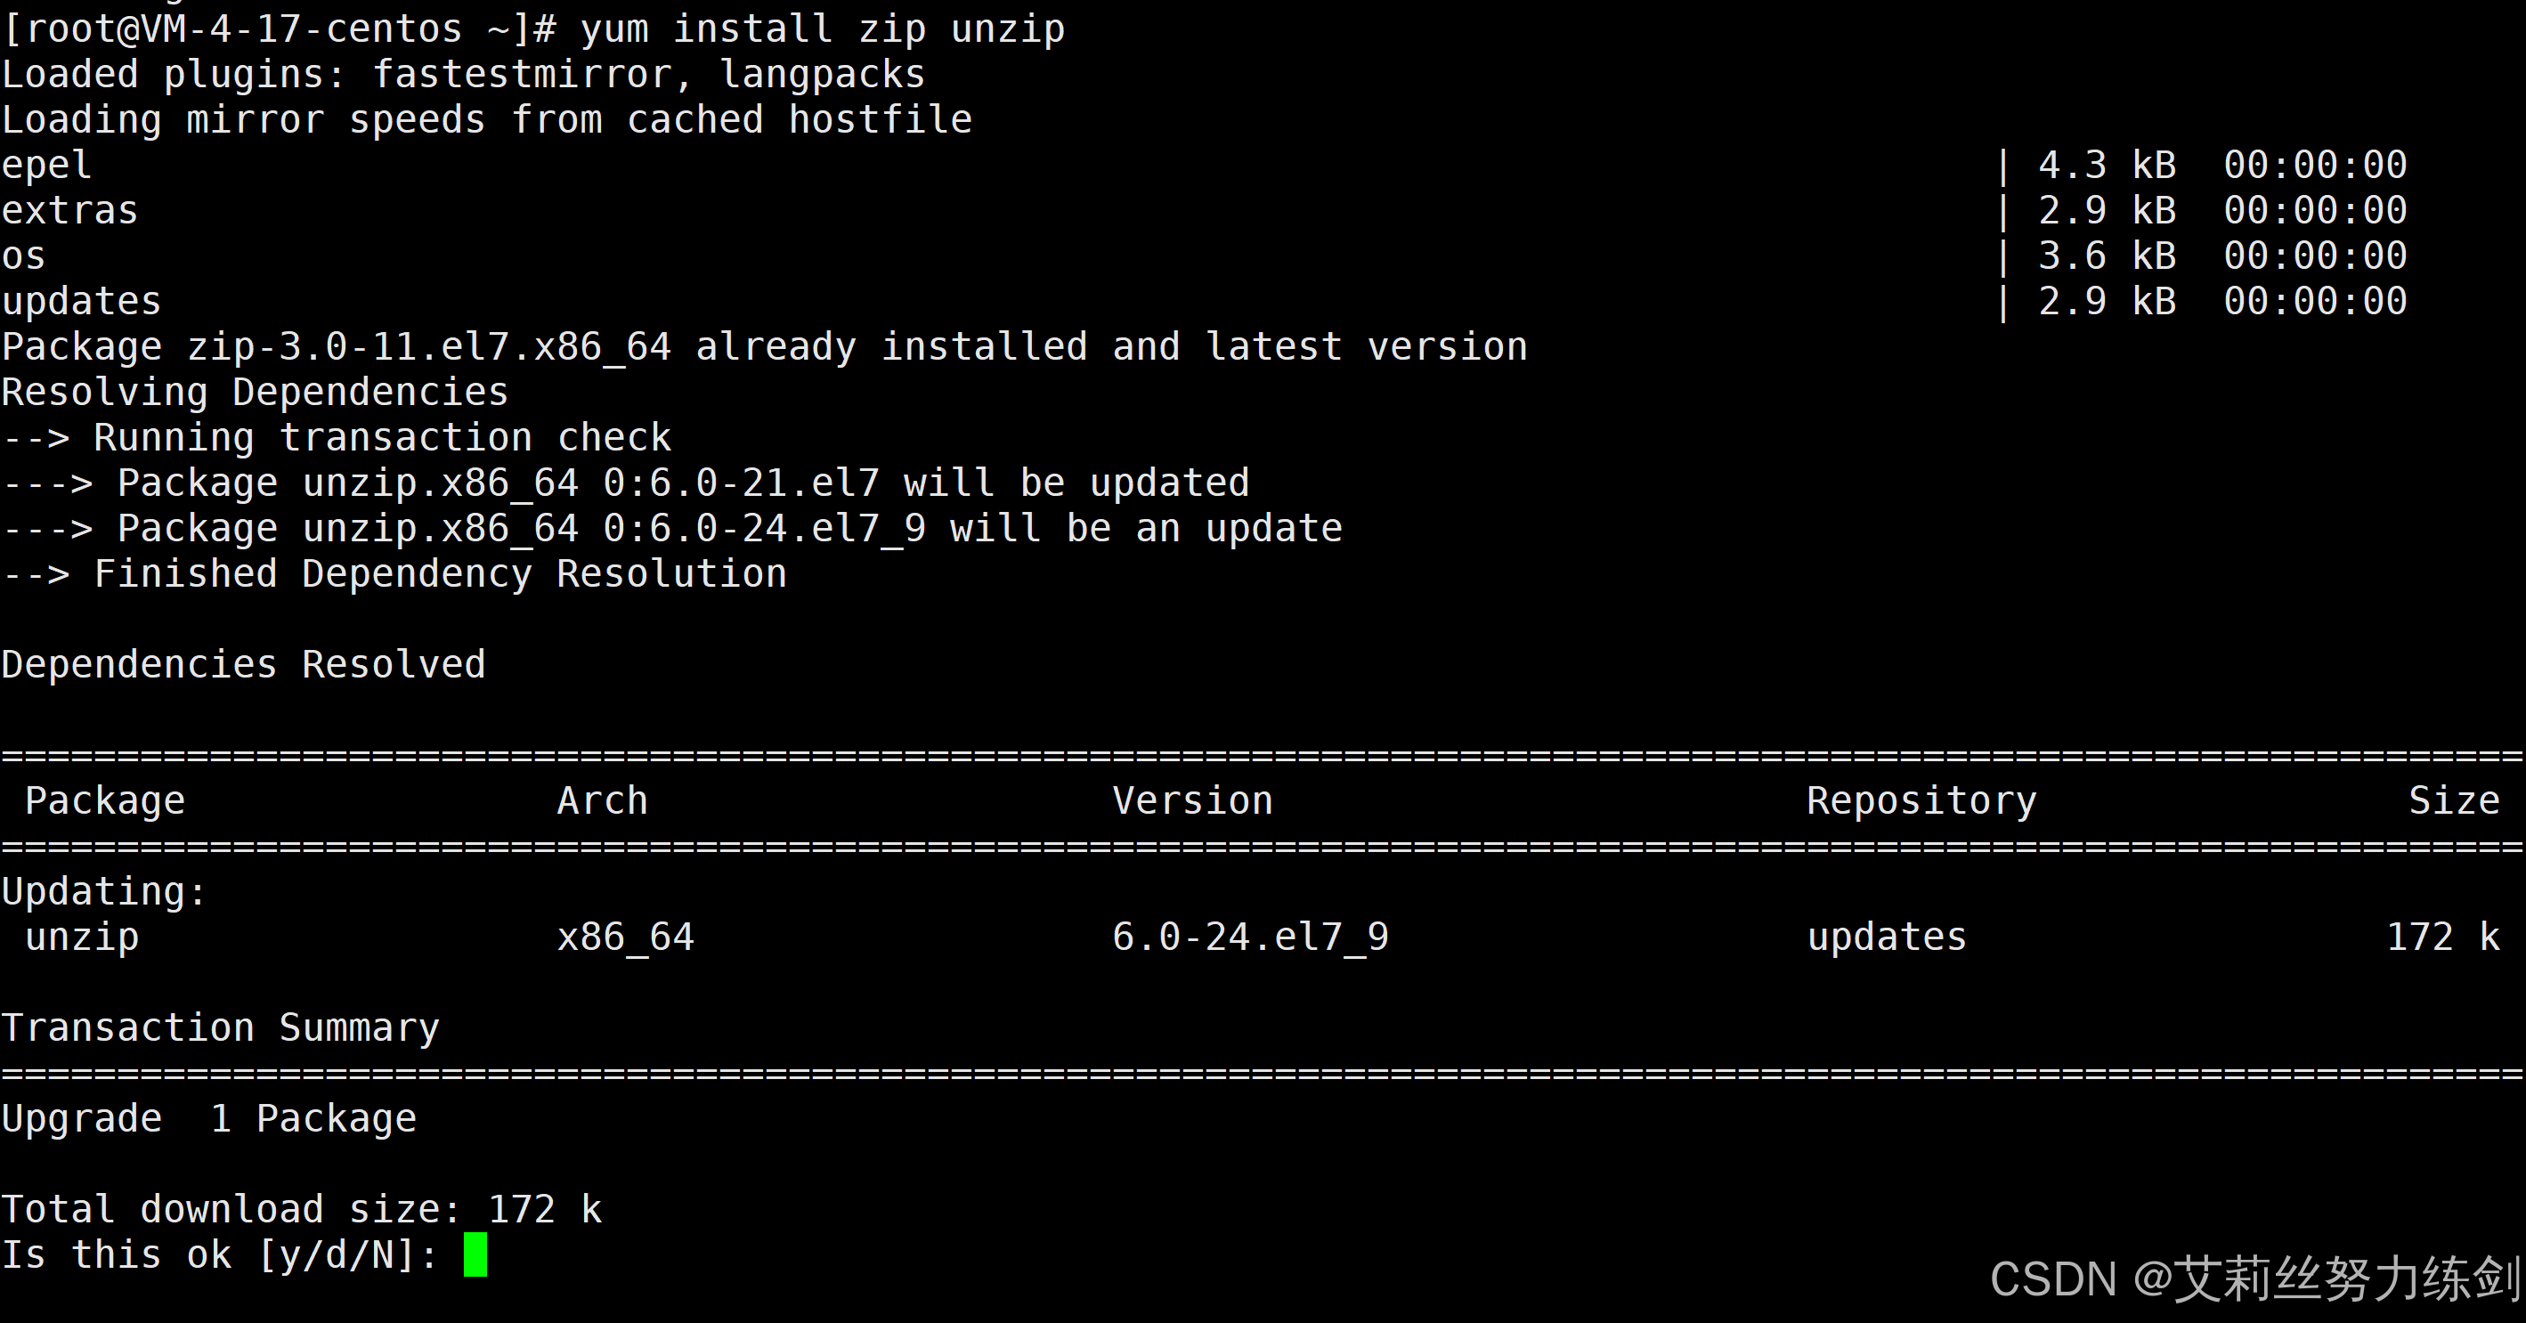
Task: Click the 'Version' column header
Action: click(x=1192, y=801)
